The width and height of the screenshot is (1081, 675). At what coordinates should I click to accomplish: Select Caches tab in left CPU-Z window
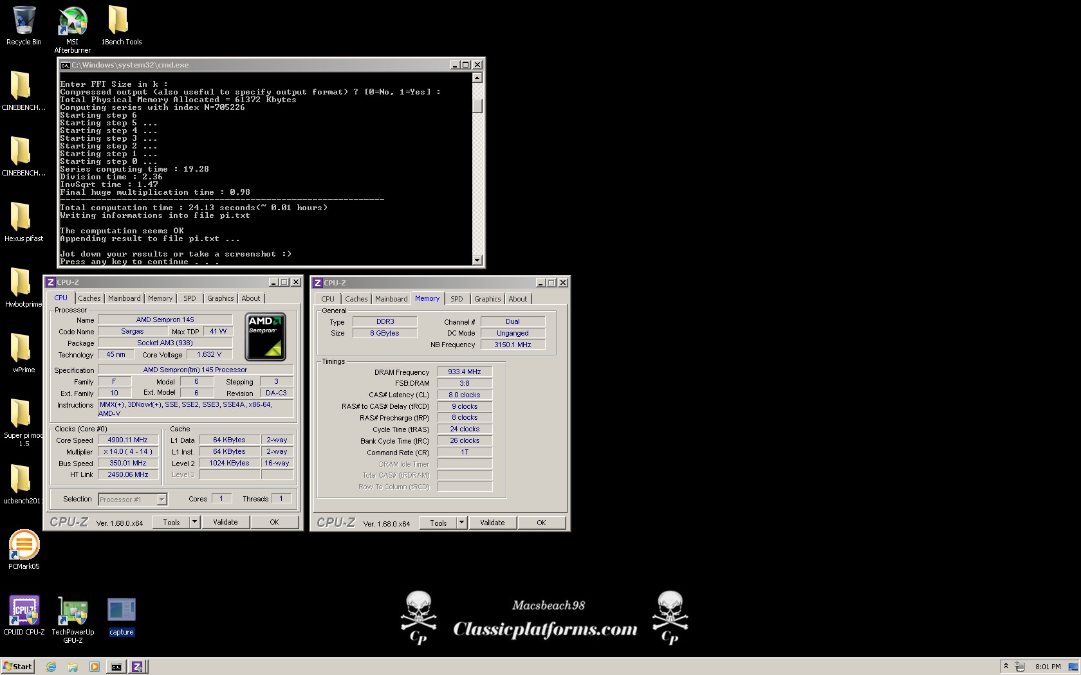[89, 298]
